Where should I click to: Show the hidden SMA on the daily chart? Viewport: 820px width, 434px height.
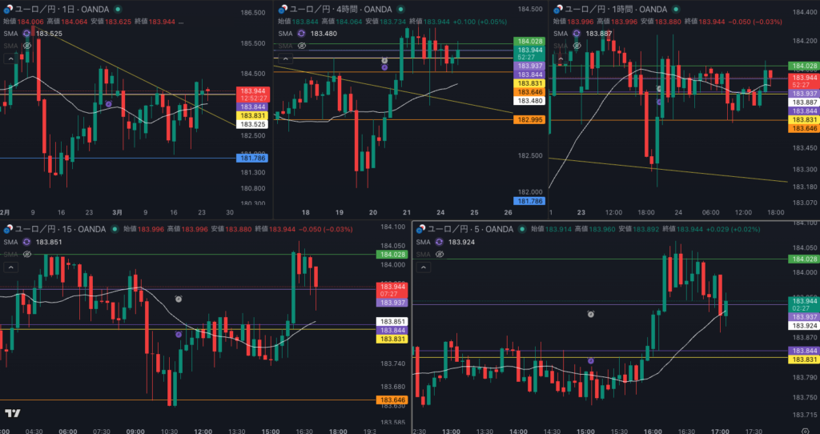[27, 46]
